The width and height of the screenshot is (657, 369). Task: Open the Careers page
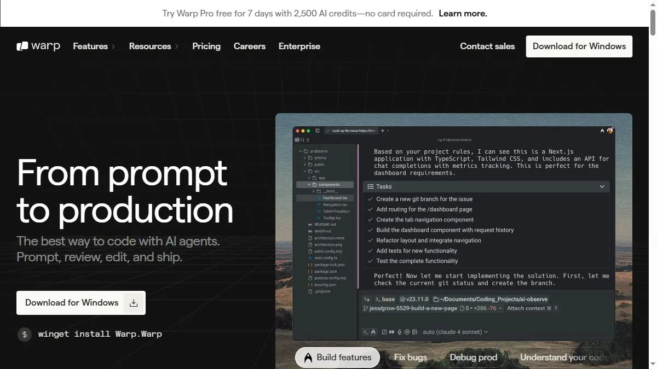click(250, 46)
